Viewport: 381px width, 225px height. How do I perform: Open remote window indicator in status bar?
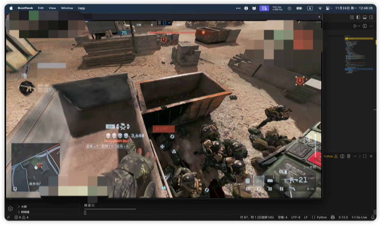[8, 217]
